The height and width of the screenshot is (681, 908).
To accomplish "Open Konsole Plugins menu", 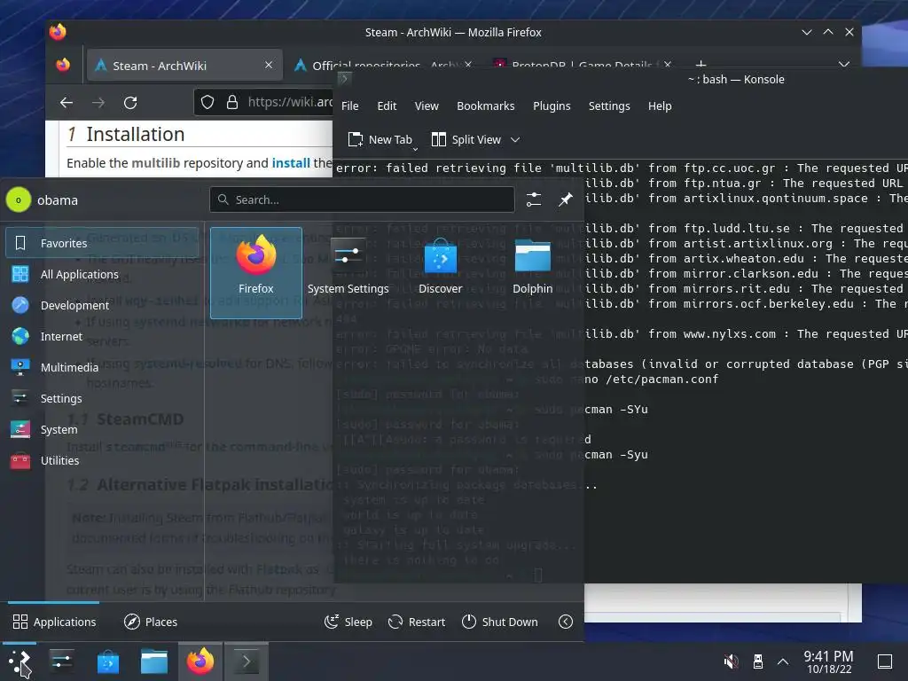I will (x=552, y=106).
